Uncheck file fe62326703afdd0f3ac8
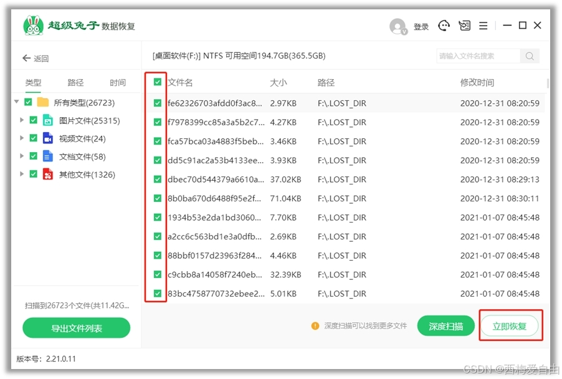The height and width of the screenshot is (379, 562). click(158, 103)
